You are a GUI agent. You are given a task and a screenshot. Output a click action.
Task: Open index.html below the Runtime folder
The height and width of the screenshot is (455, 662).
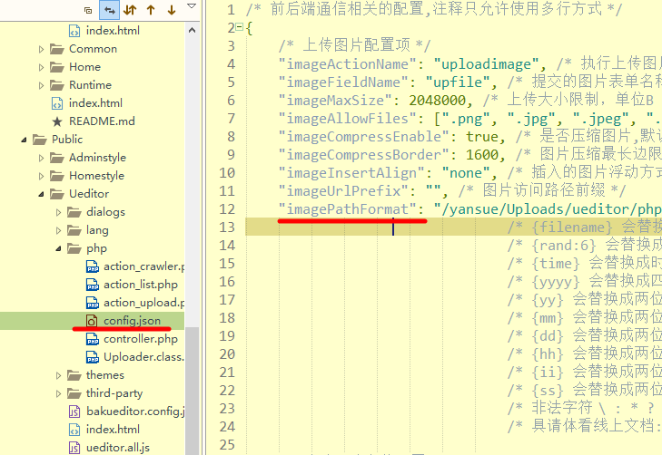95,102
